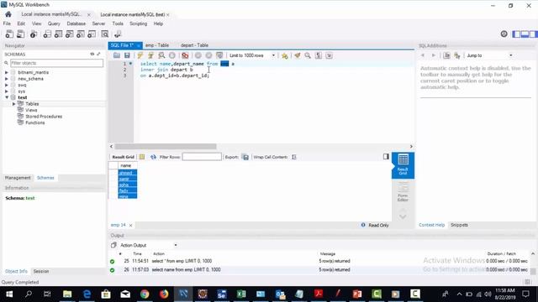
Task: Open the Database menu
Action: pyautogui.click(x=76, y=23)
